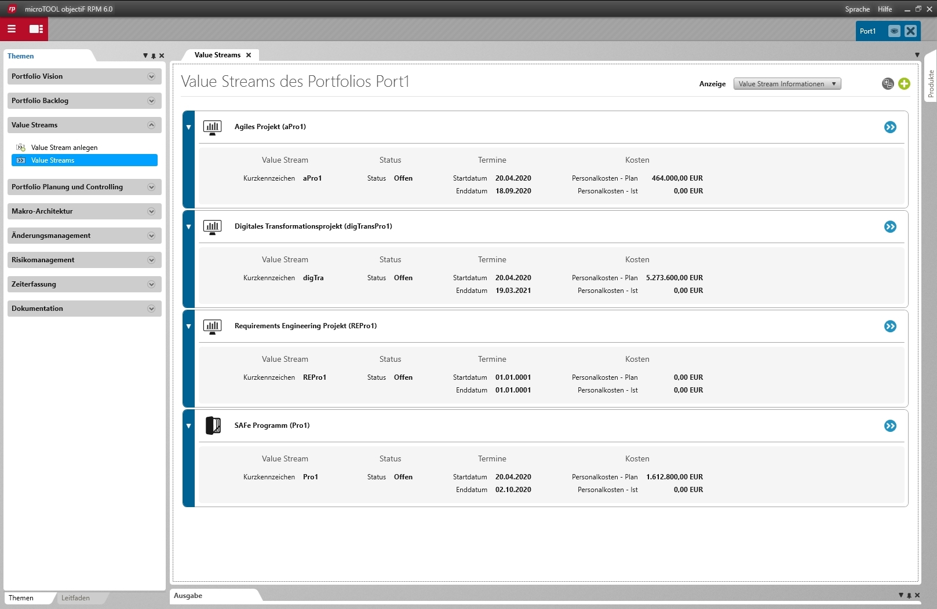This screenshot has height=609, width=937.
Task: Click the 464.000,00 EUR Plan cost value
Action: coord(677,178)
